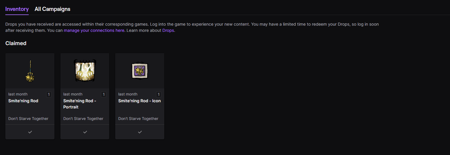Click the Smite'ning Rod Portrait image
The width and height of the screenshot is (450, 155).
tap(85, 71)
